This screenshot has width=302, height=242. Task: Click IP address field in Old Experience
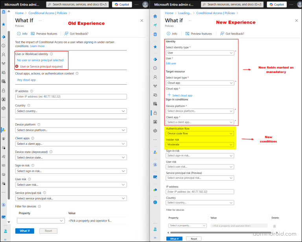pyautogui.click(x=71, y=97)
